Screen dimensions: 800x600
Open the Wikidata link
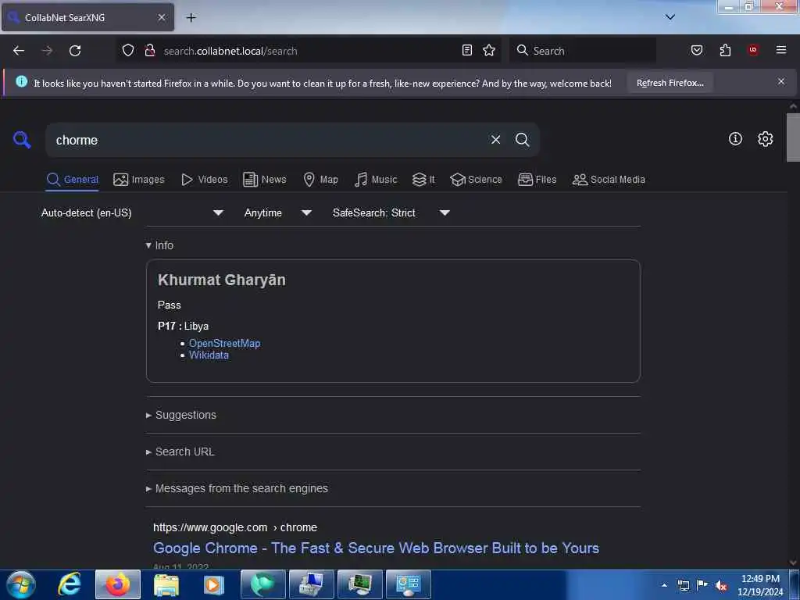coord(209,355)
